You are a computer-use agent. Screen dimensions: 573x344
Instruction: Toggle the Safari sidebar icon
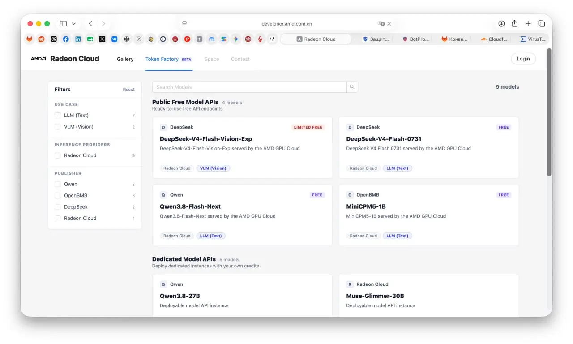pyautogui.click(x=63, y=24)
